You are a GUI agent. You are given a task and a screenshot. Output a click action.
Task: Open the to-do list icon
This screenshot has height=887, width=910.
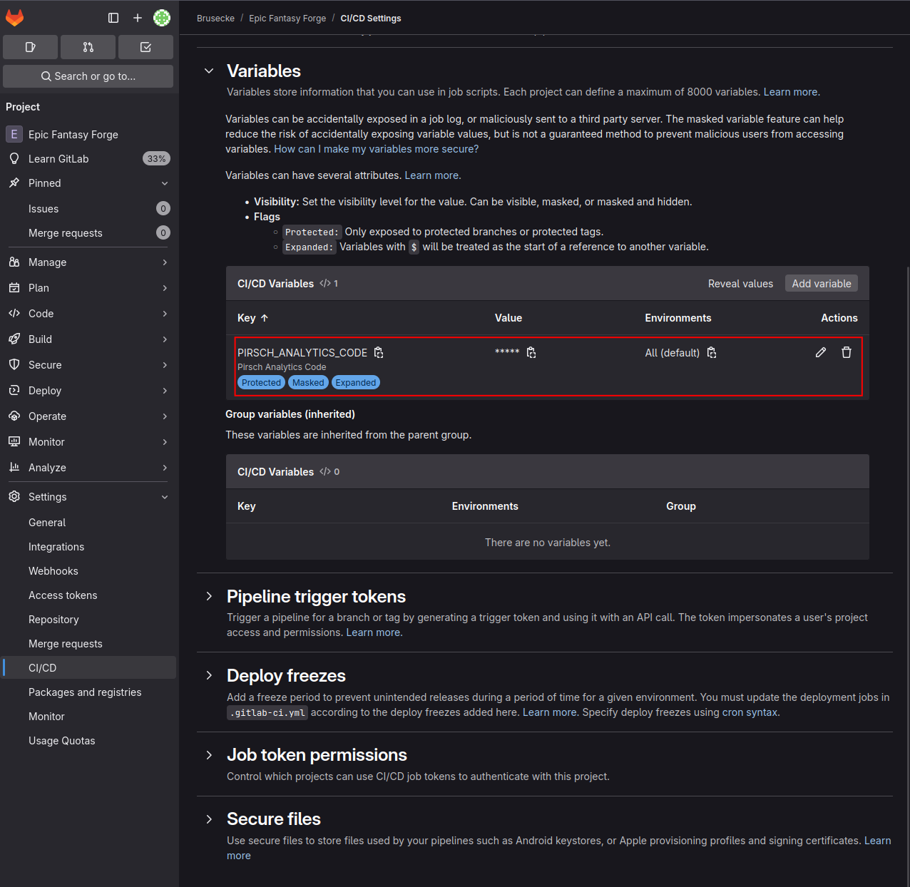pos(145,47)
